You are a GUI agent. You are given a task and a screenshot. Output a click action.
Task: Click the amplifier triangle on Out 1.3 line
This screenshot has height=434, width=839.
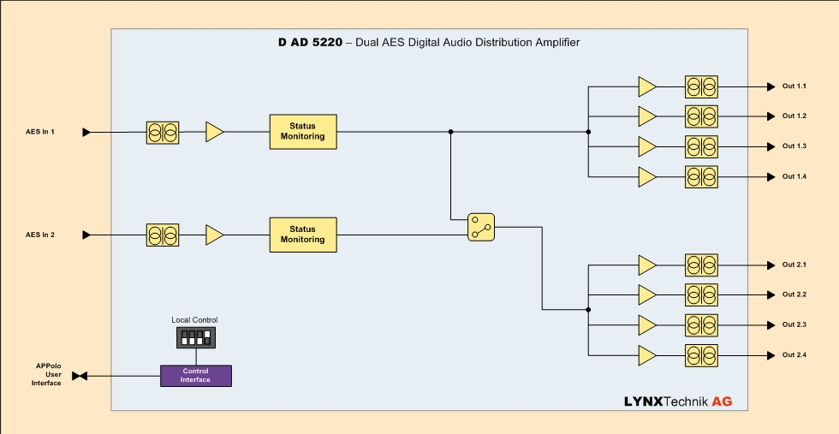(646, 146)
